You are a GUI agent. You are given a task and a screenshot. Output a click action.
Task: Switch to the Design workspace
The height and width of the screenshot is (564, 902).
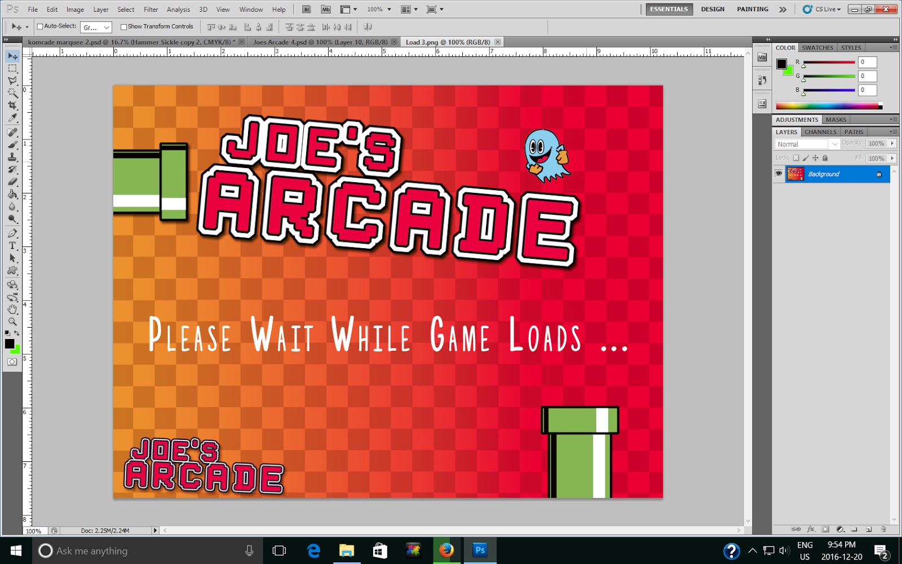tap(713, 9)
